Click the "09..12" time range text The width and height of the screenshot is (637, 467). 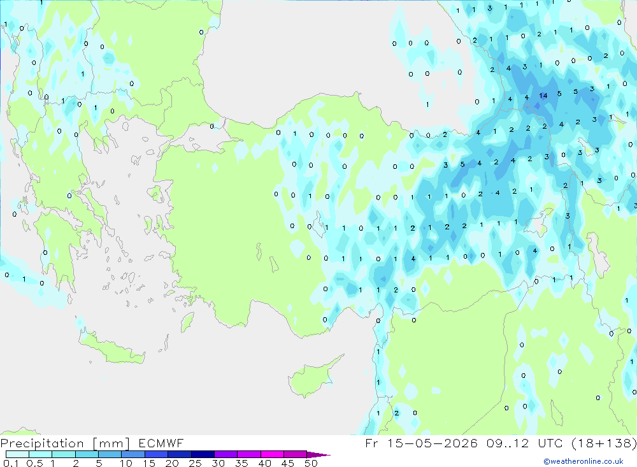(x=508, y=443)
